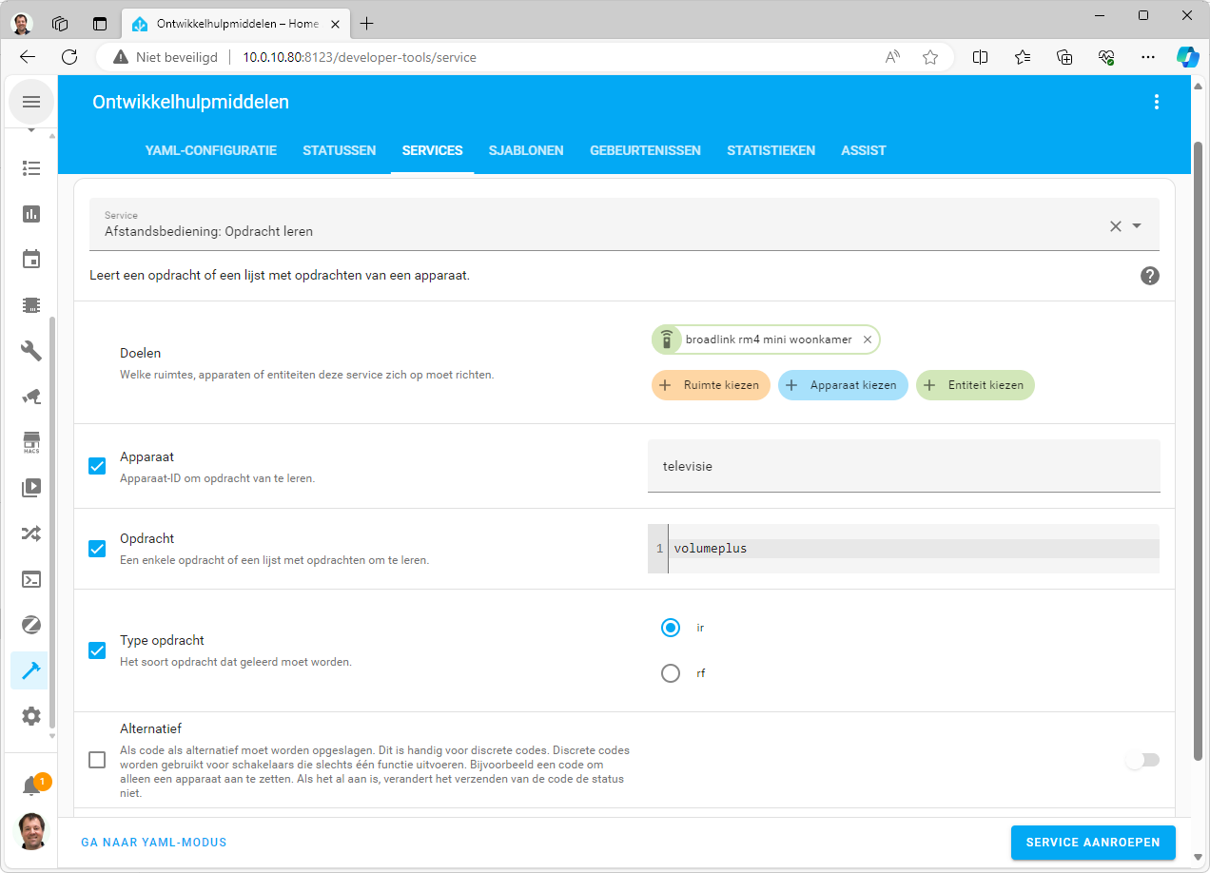Open the HACS sidebar icon
The image size is (1210, 873).
point(31,442)
